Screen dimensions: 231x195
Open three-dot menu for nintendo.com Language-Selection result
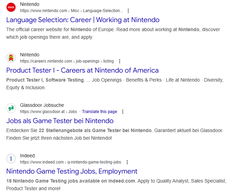click(129, 11)
